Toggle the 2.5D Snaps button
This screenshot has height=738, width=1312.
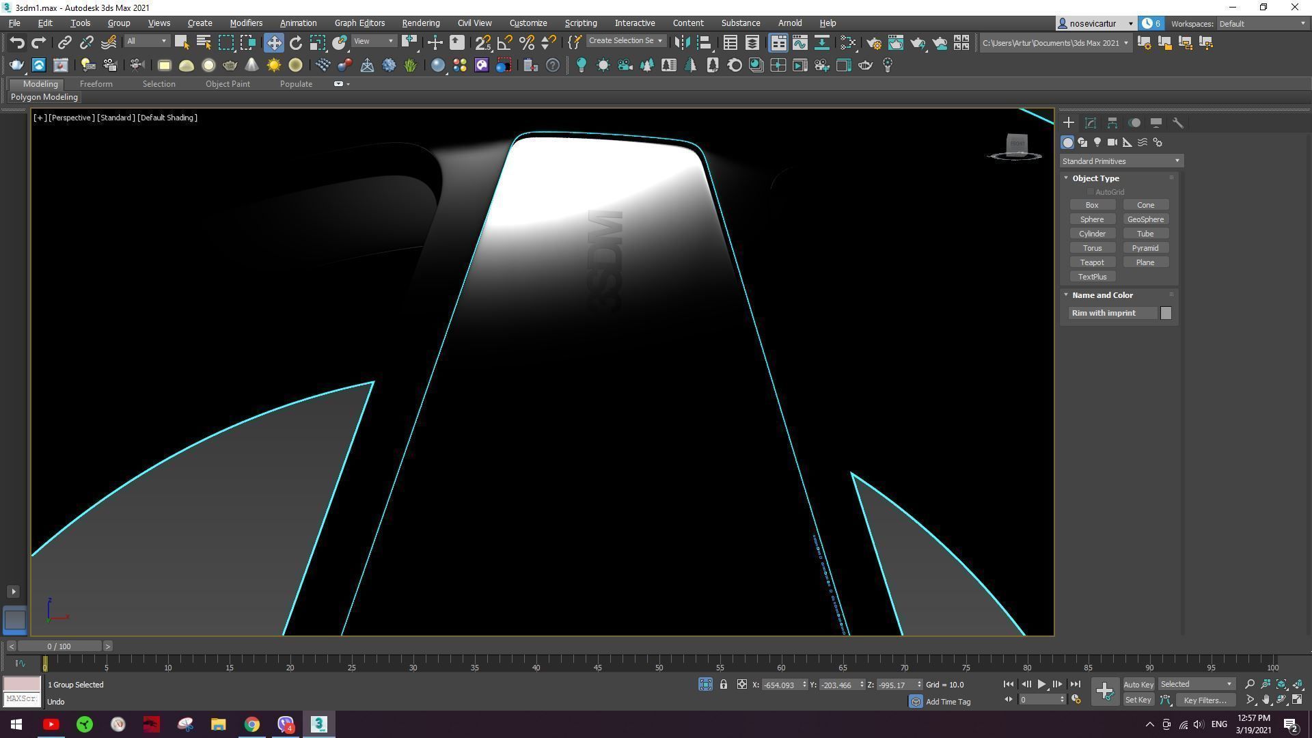482,42
